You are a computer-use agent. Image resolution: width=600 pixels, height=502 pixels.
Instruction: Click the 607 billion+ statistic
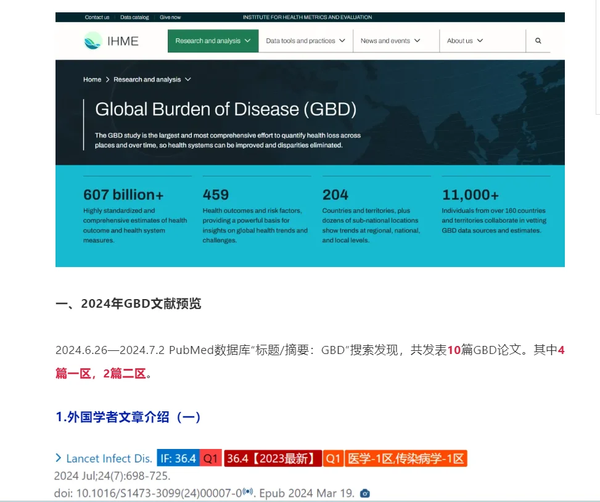coord(123,195)
